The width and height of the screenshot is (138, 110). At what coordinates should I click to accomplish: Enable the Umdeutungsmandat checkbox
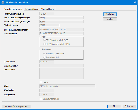41,99
